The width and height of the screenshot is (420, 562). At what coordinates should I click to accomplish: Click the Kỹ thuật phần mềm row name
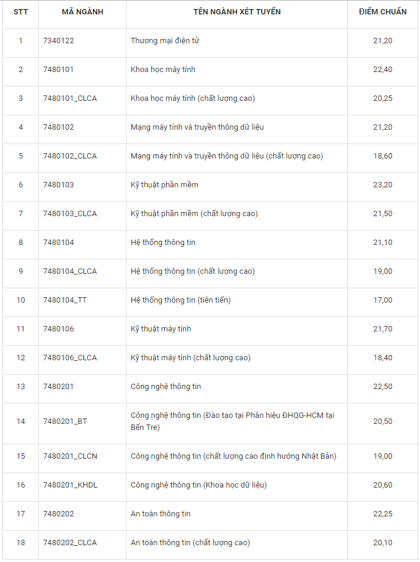click(x=164, y=185)
